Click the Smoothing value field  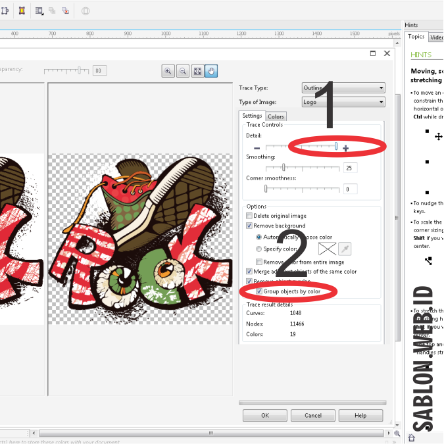(351, 168)
